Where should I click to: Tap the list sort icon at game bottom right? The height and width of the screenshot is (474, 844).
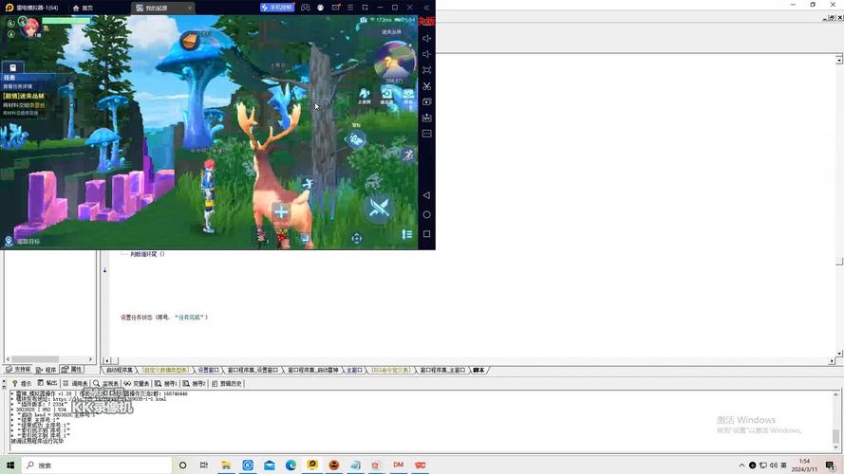click(x=407, y=234)
